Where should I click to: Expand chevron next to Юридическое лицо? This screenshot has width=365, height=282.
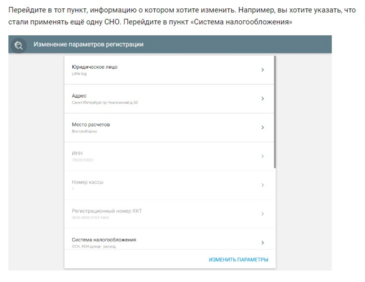[262, 69]
